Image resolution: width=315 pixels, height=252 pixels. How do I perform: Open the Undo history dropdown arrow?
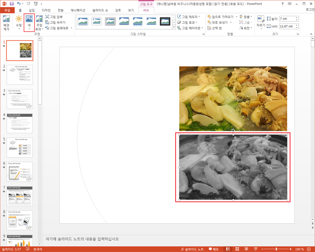(x=23, y=4)
